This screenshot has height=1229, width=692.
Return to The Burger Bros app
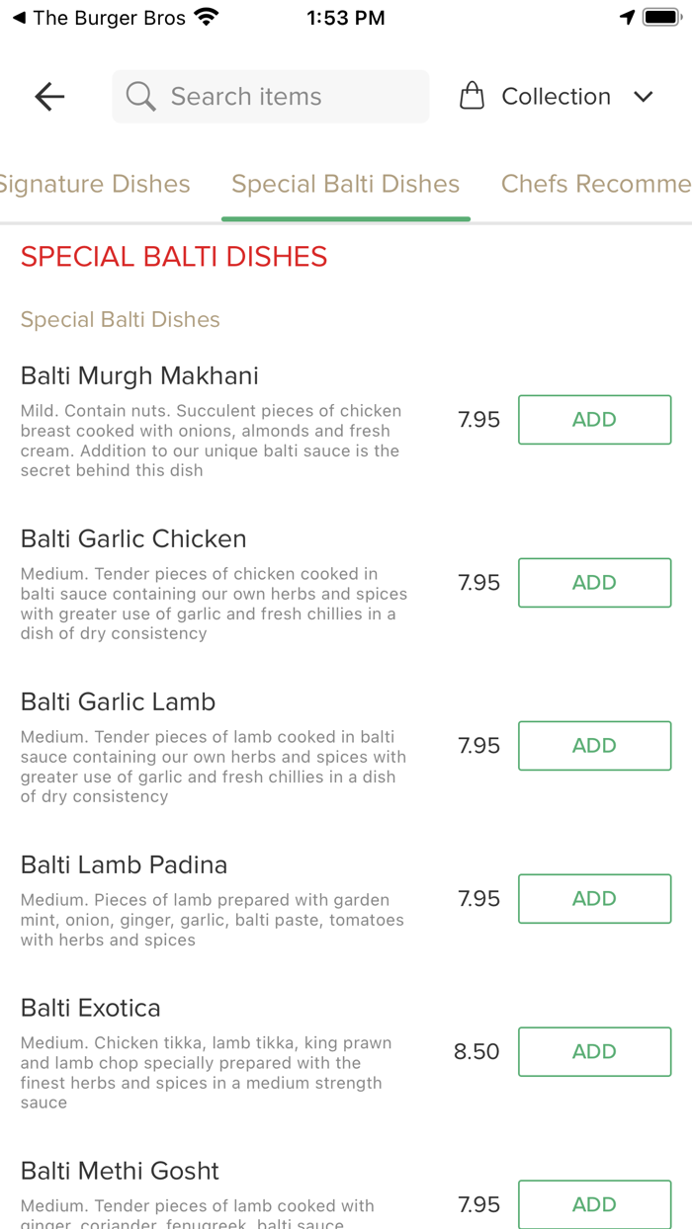coord(99,18)
